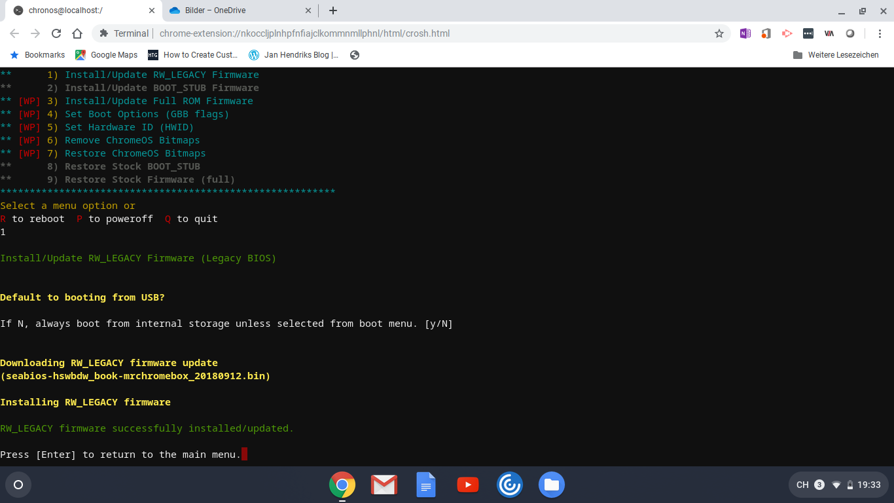The width and height of the screenshot is (894, 503).
Task: Launch Chrome from the shelf
Action: coord(342,485)
